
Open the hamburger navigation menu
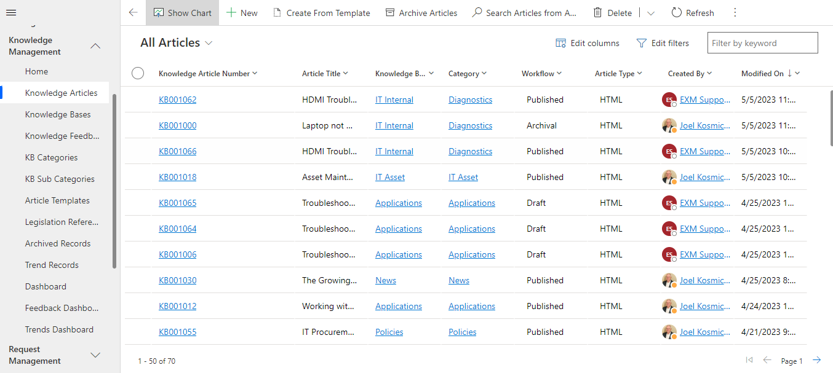coord(11,13)
